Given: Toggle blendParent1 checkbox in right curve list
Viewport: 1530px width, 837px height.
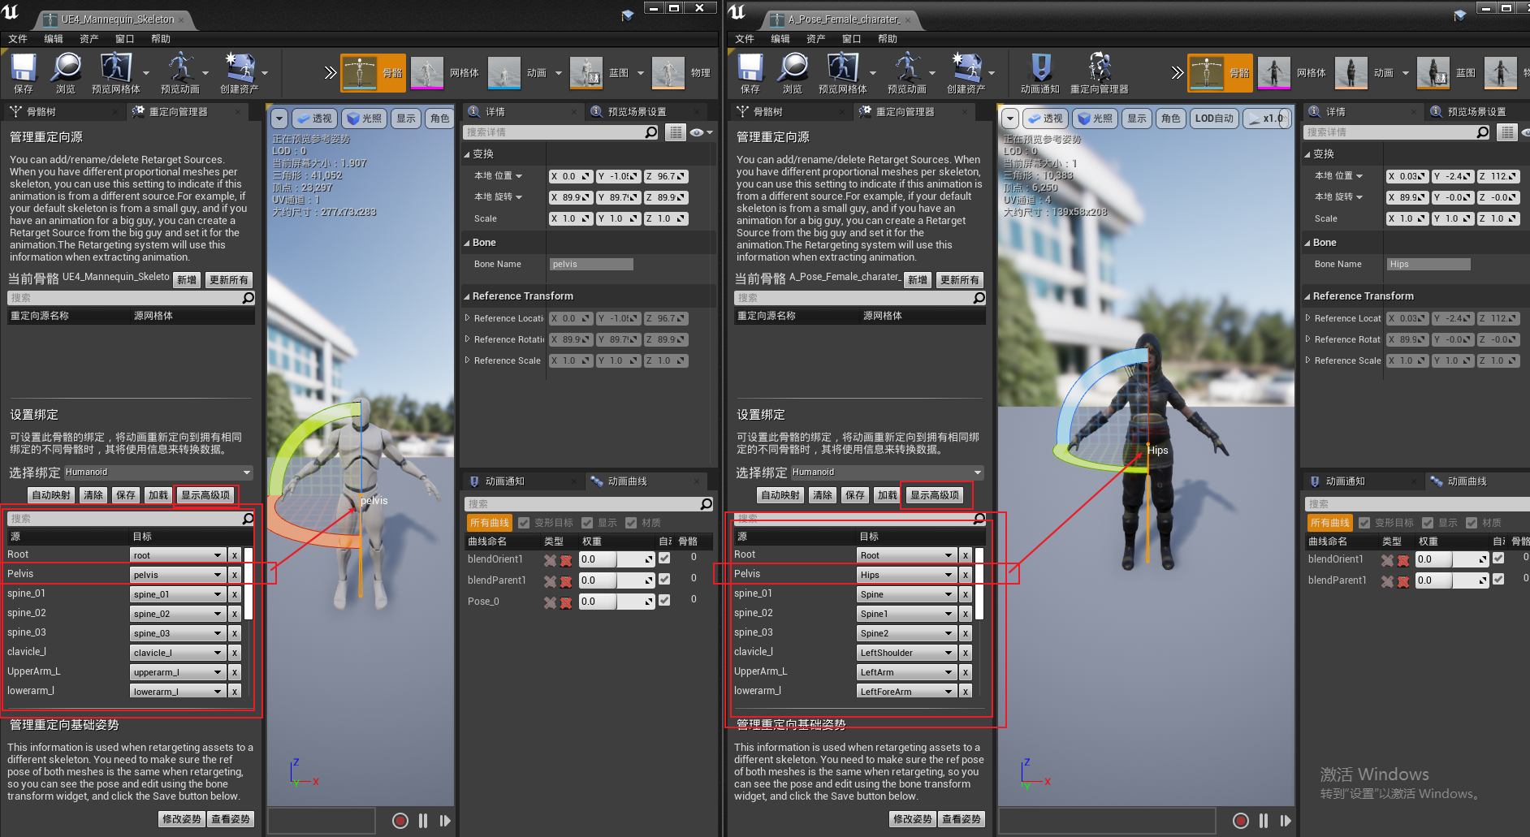Looking at the screenshot, I should pyautogui.click(x=1498, y=580).
